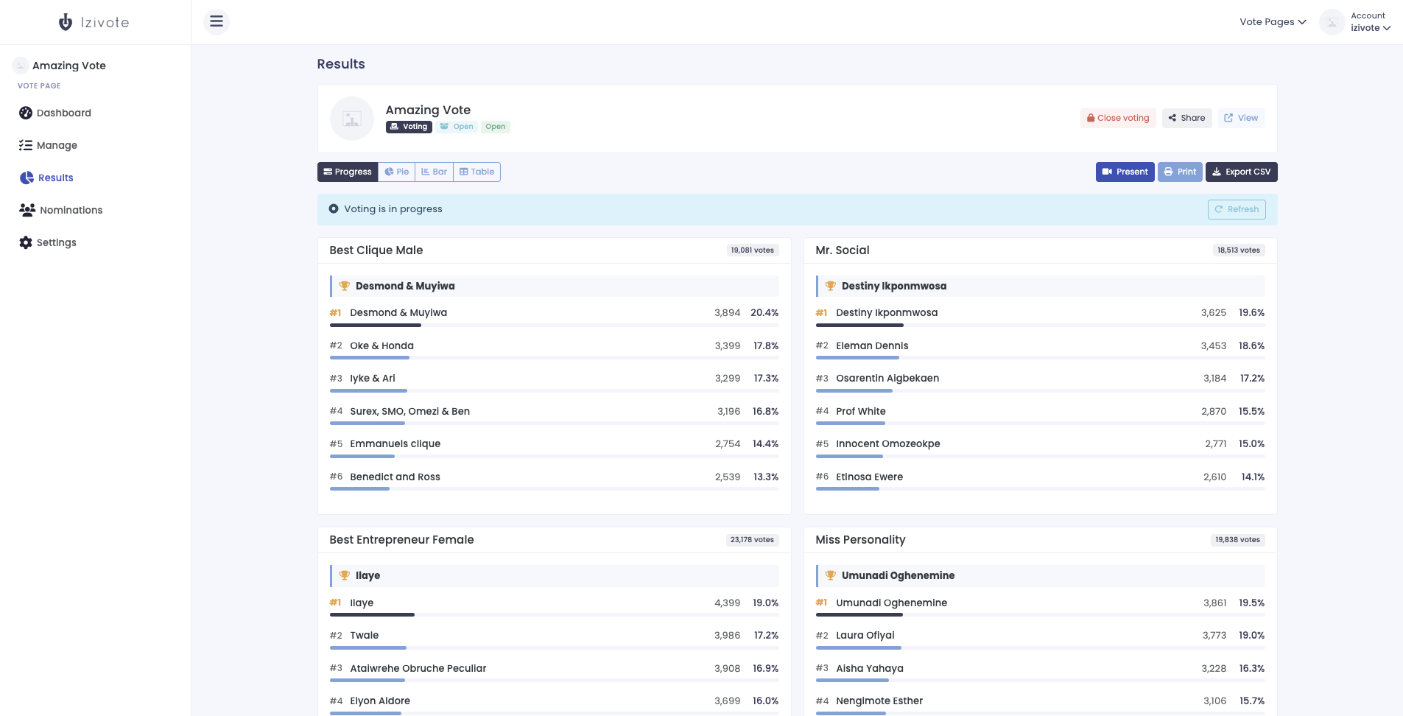Refresh the voting results
Screen dimensions: 1403x716
pos(1237,209)
